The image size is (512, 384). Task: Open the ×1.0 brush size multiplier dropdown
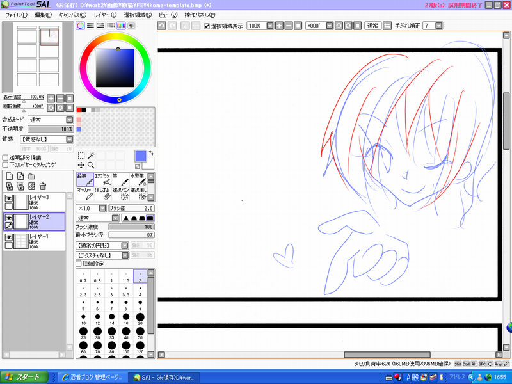click(102, 209)
